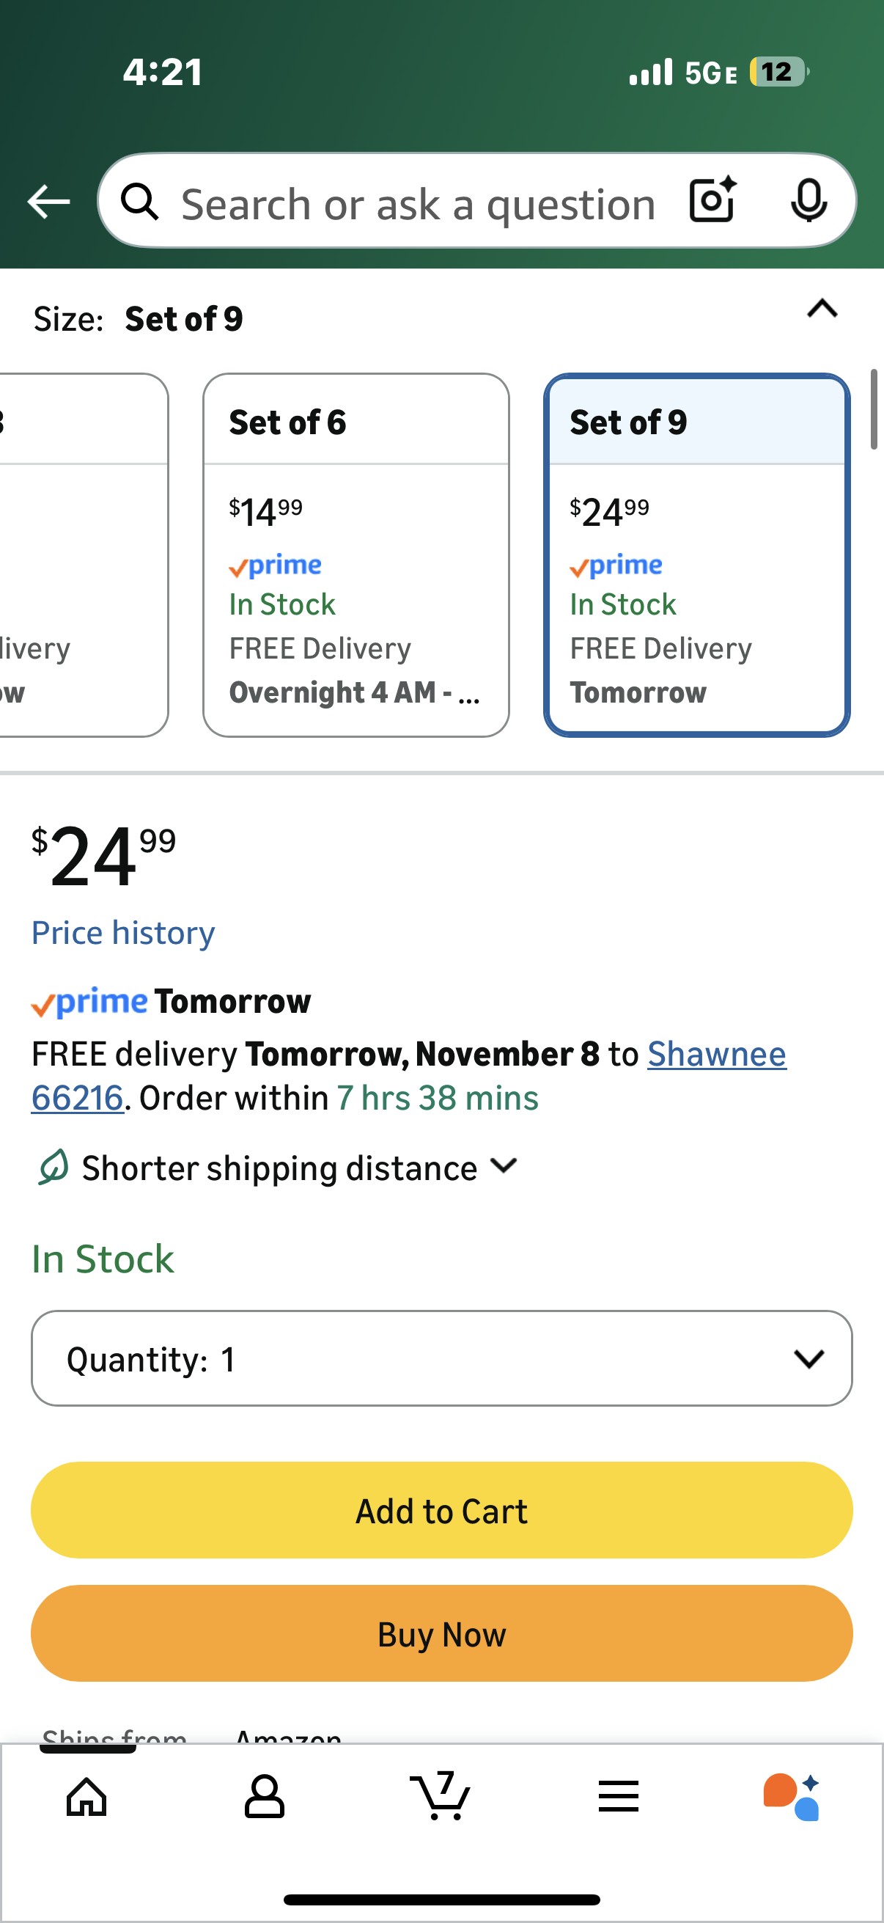The width and height of the screenshot is (884, 1923).
Task: Tap the search or ask a question field
Action: [418, 203]
